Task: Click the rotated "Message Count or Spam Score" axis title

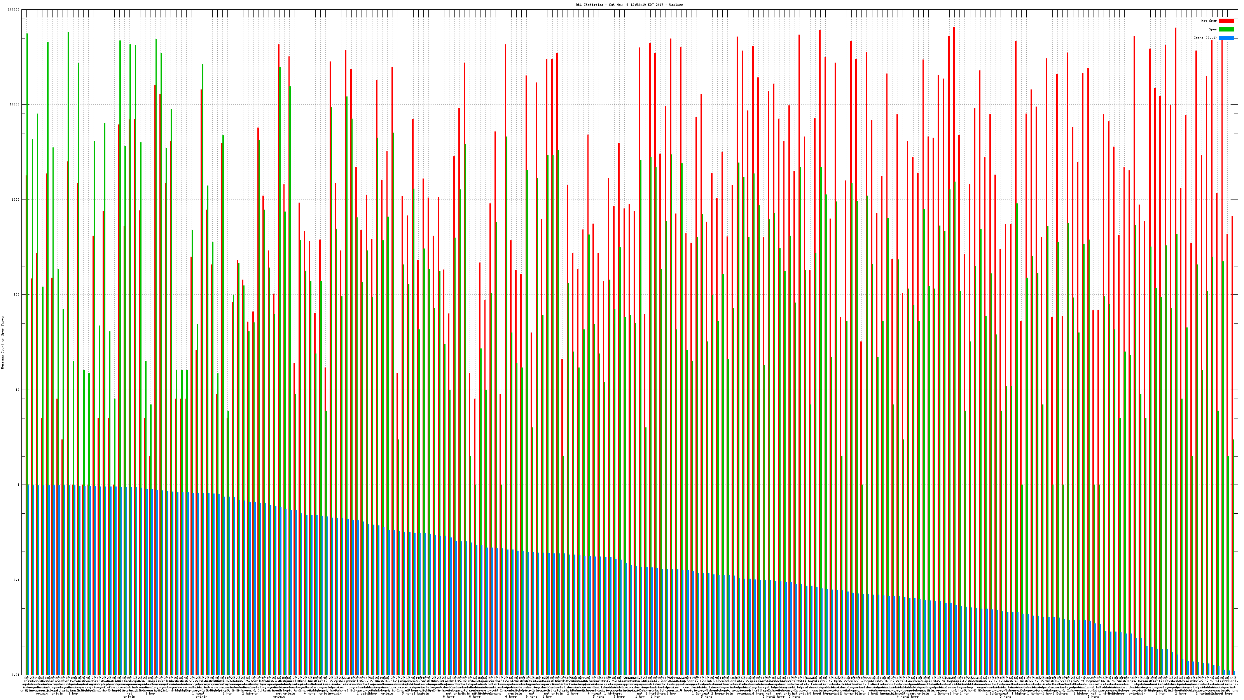Action: (x=2, y=343)
